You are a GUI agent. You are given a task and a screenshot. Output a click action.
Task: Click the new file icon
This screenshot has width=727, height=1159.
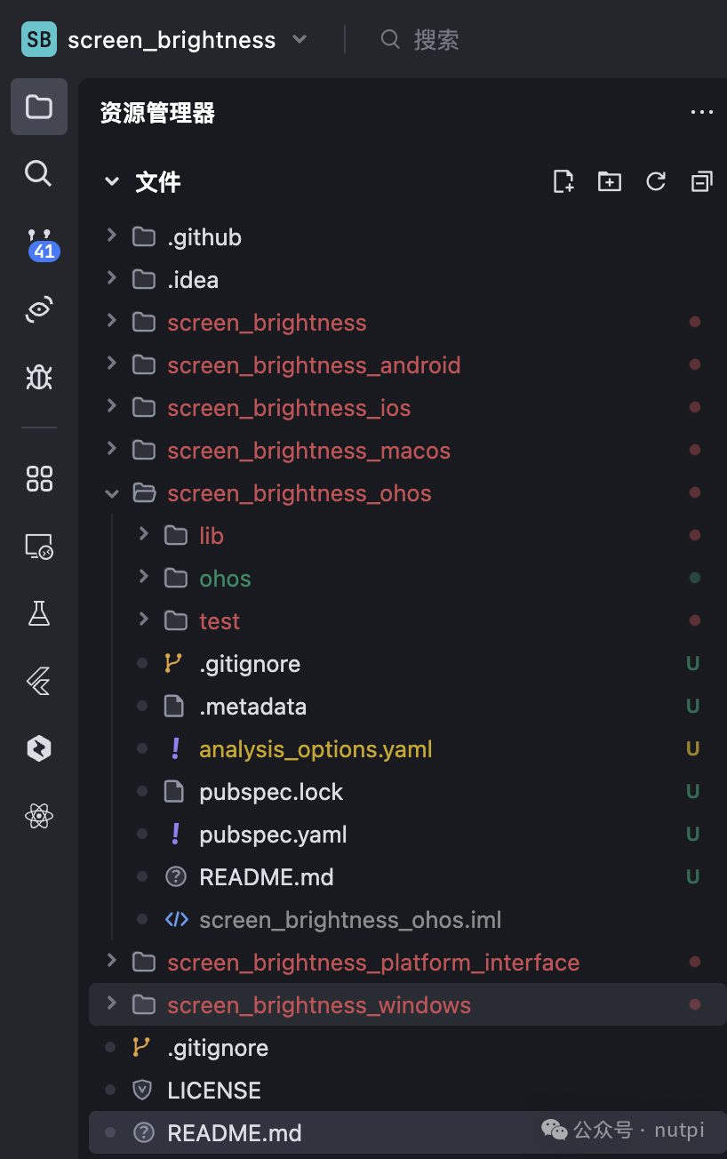pyautogui.click(x=563, y=182)
